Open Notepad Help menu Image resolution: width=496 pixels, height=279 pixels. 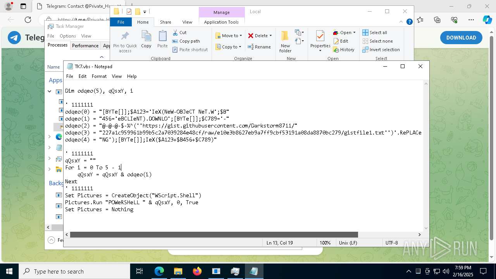(x=132, y=76)
